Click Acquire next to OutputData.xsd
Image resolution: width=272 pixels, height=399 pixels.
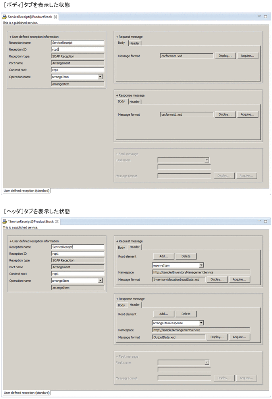tap(239, 337)
